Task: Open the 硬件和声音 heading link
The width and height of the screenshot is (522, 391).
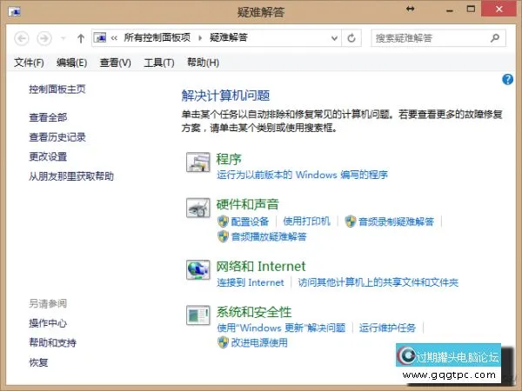Action: 248,204
